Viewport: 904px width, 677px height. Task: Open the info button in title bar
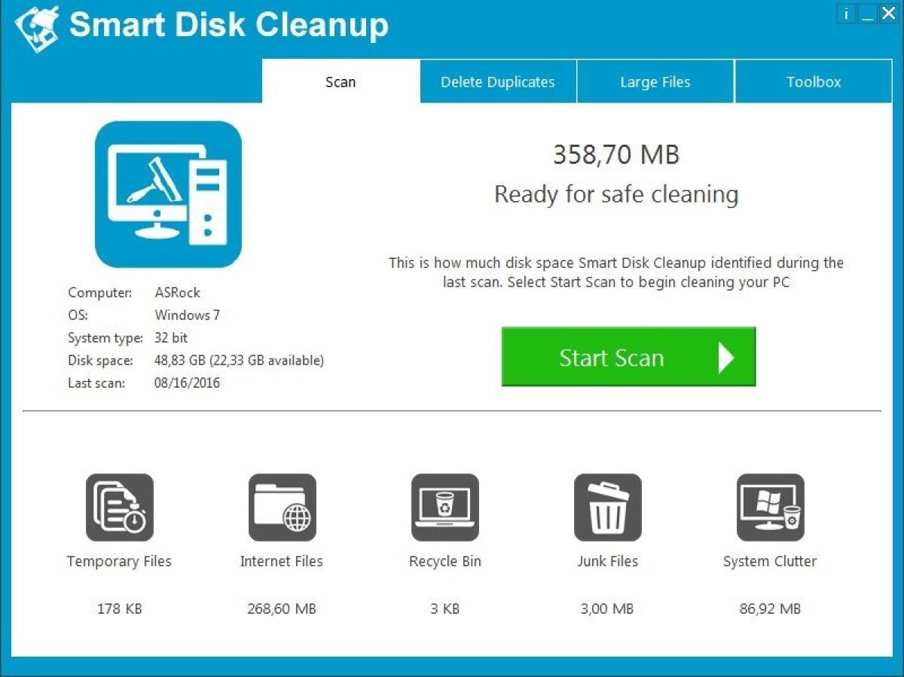(x=845, y=13)
